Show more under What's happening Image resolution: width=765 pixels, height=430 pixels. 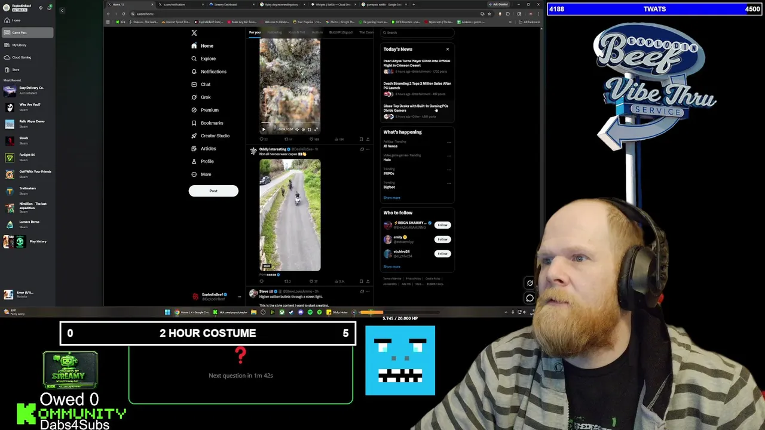pos(391,198)
